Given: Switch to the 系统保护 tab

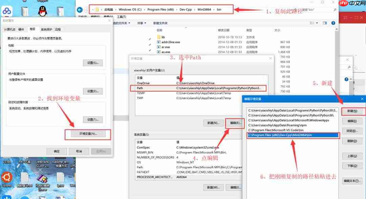Looking at the screenshot, I should tap(46, 29).
